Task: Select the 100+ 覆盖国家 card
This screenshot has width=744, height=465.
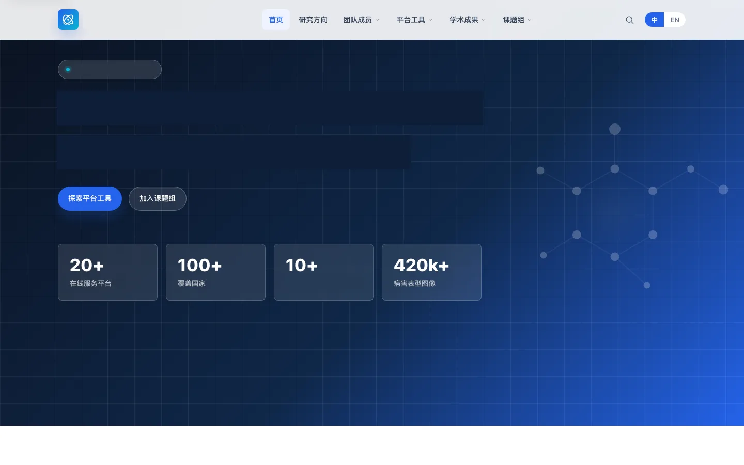Action: click(215, 272)
